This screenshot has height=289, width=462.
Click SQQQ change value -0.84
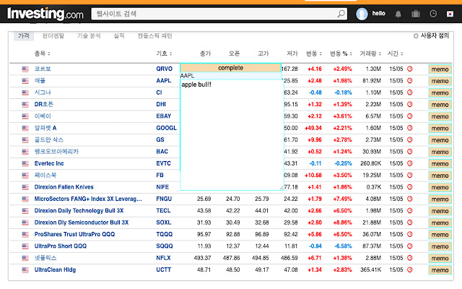coord(315,246)
